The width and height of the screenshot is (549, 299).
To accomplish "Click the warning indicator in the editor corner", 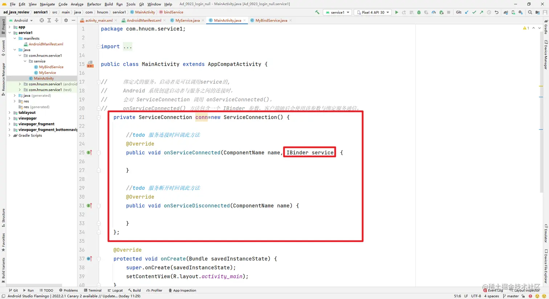I will tap(526, 28).
